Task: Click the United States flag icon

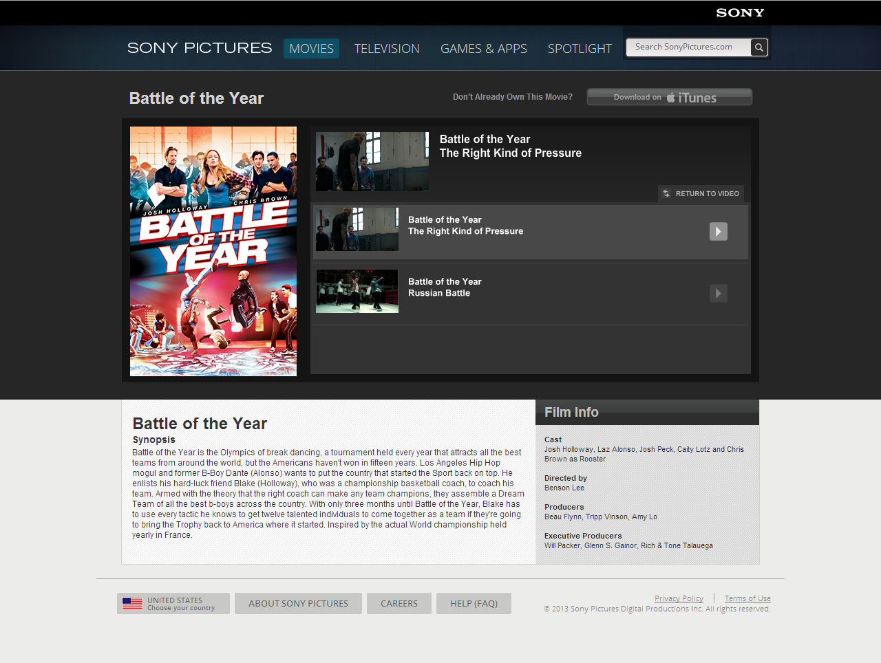Action: (132, 604)
